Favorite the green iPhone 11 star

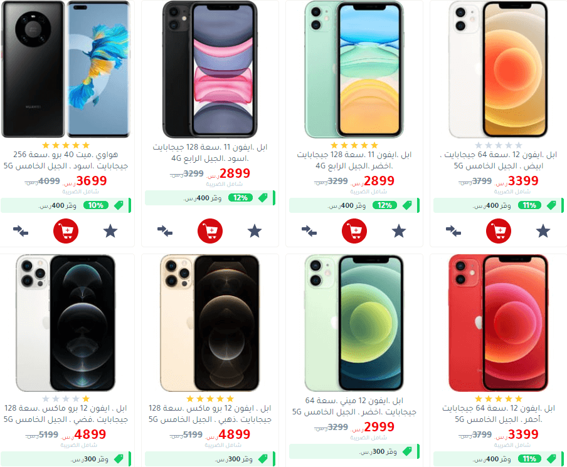(x=399, y=231)
